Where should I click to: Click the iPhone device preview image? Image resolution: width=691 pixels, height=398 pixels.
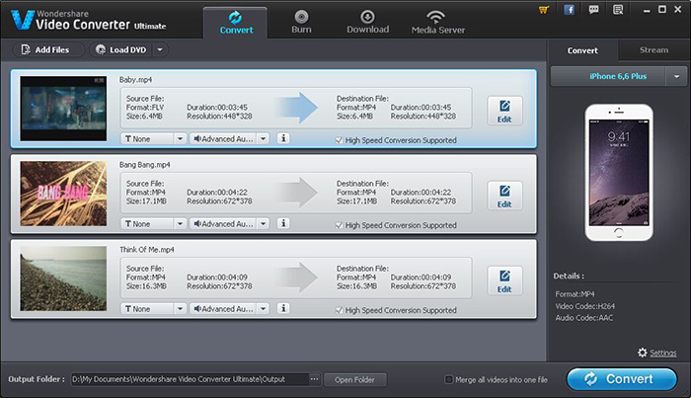coord(619,173)
